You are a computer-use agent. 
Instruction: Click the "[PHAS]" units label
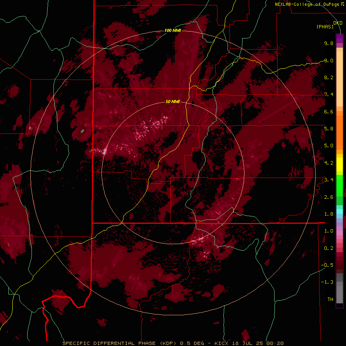pyautogui.click(x=325, y=27)
